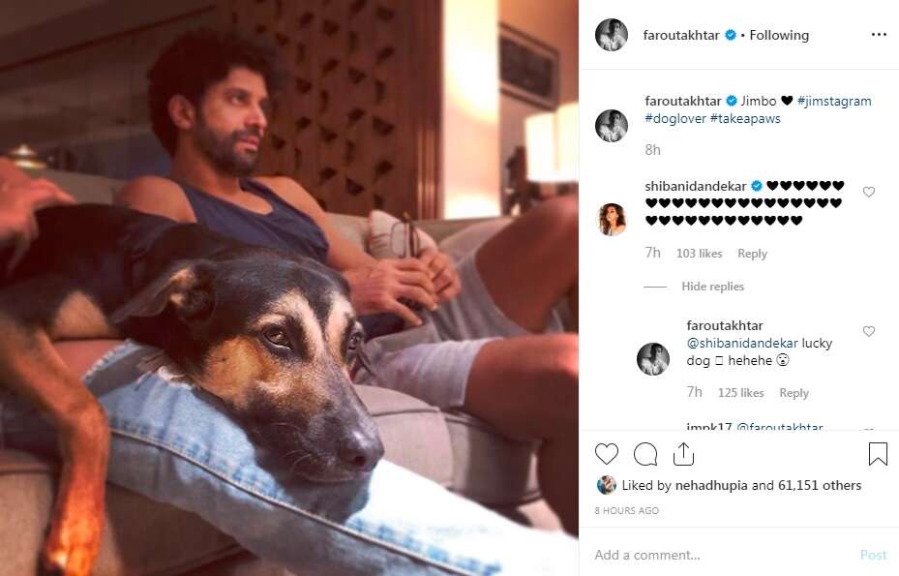Screen dimensions: 899x576
Task: View 103 likes on shibanidandekar comment
Action: (x=699, y=254)
